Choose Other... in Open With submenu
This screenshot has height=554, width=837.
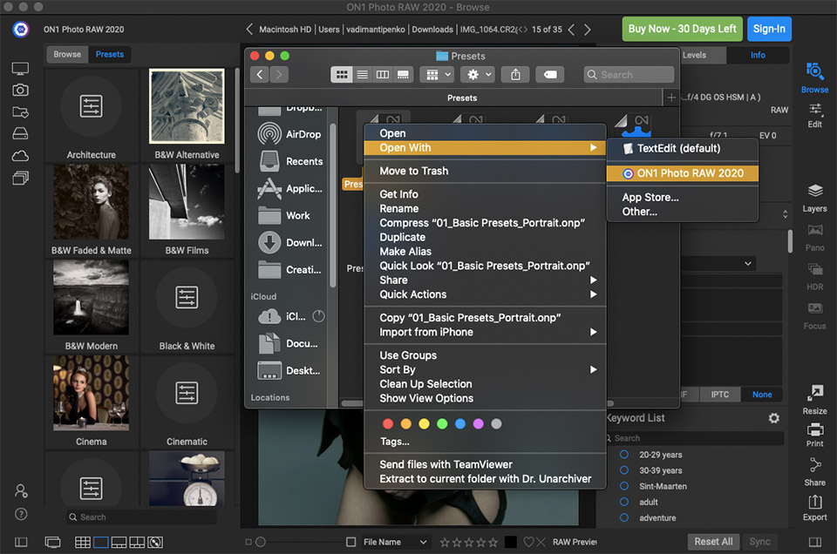click(683, 212)
